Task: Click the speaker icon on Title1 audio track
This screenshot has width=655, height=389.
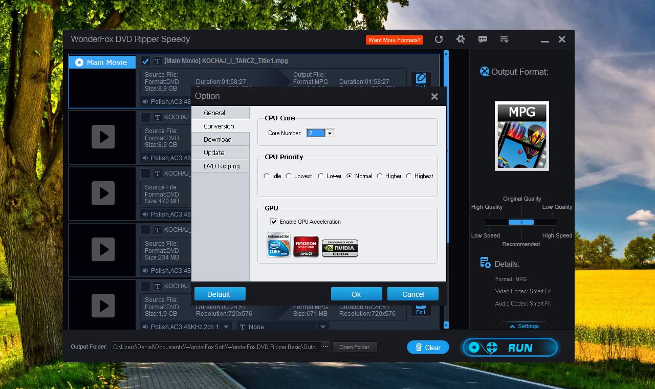Action: point(146,101)
